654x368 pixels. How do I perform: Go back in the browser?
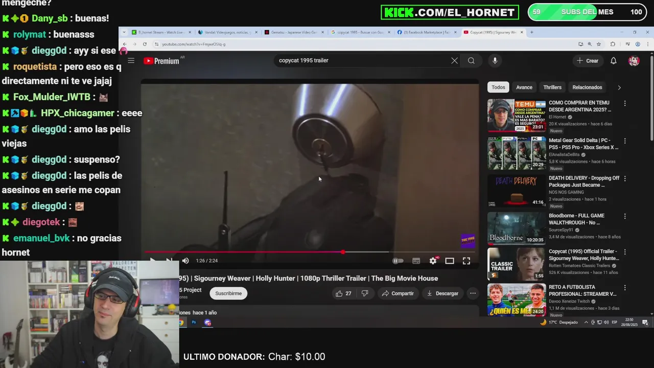tap(124, 44)
